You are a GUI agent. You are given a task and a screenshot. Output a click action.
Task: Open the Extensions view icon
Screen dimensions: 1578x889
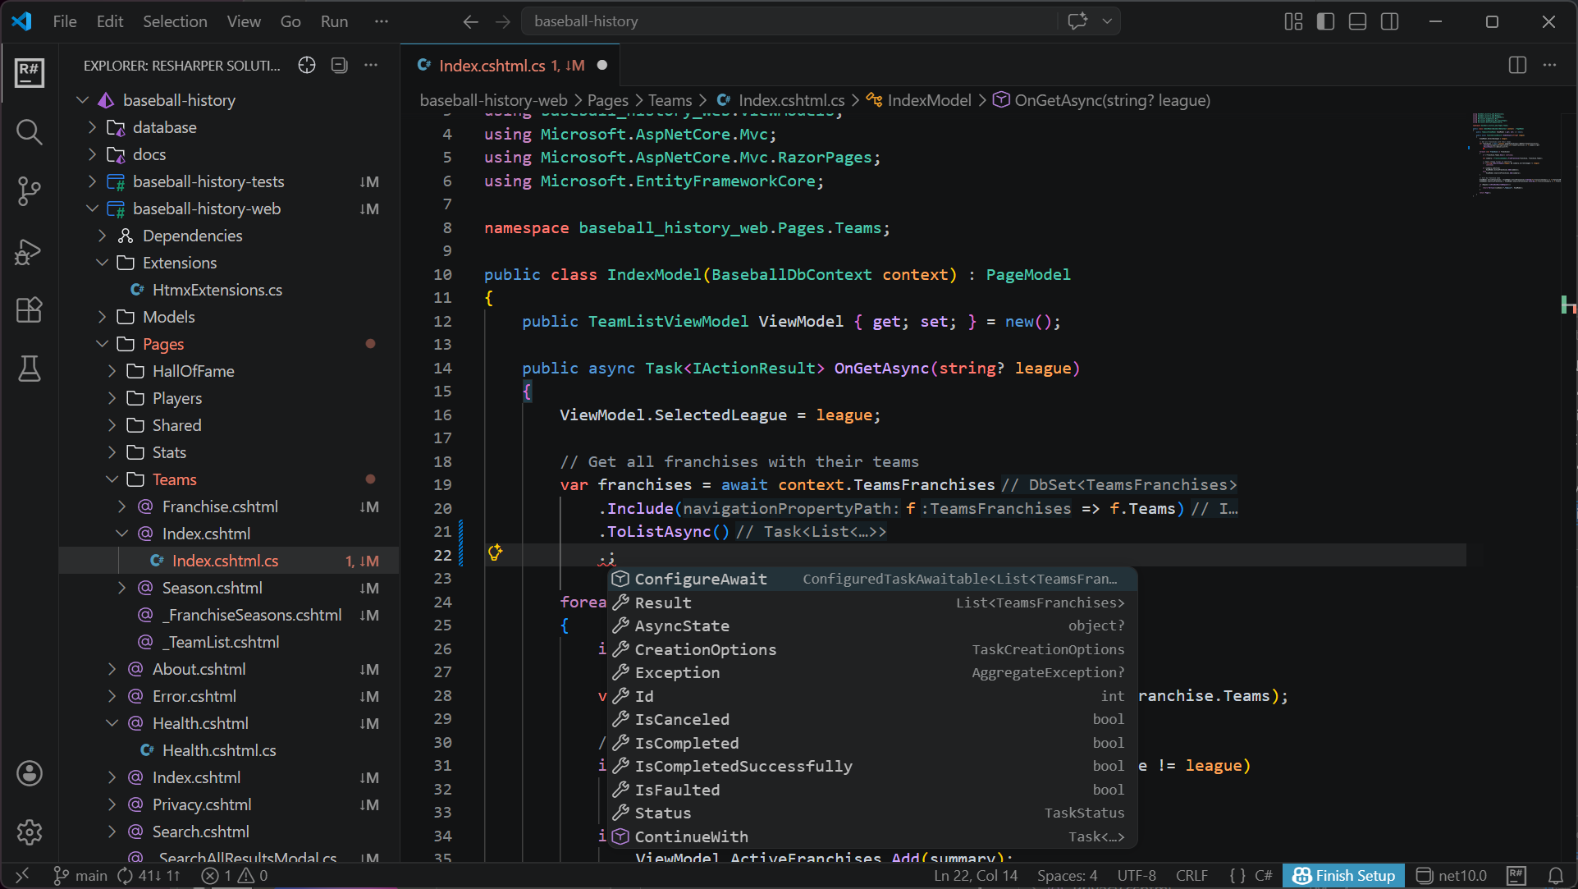30,310
